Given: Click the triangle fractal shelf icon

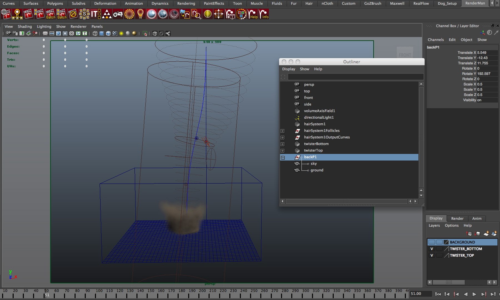Looking at the screenshot, I should coord(107,14).
